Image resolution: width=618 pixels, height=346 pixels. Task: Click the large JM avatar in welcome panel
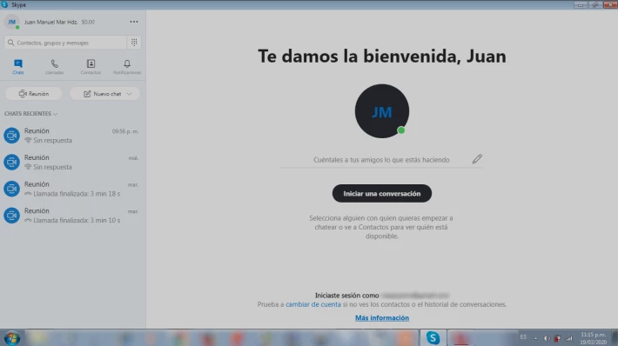tap(382, 111)
